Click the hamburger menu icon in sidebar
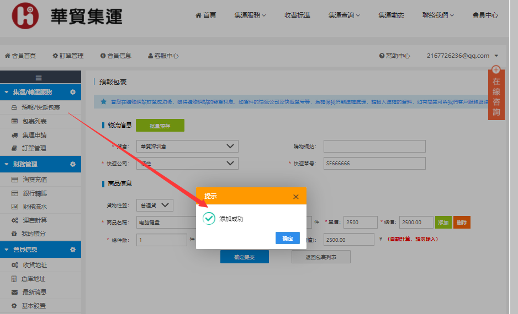 coord(39,78)
